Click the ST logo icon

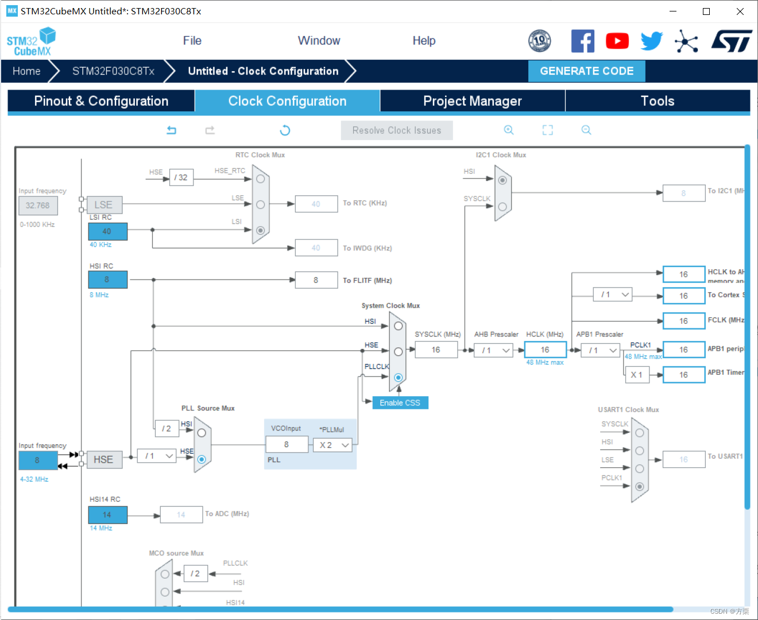pos(732,41)
